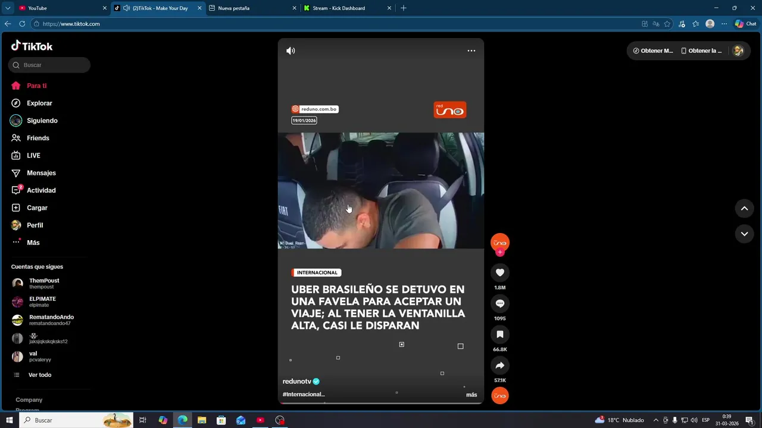Add page to favorites star
This screenshot has width=762, height=428.
667,24
